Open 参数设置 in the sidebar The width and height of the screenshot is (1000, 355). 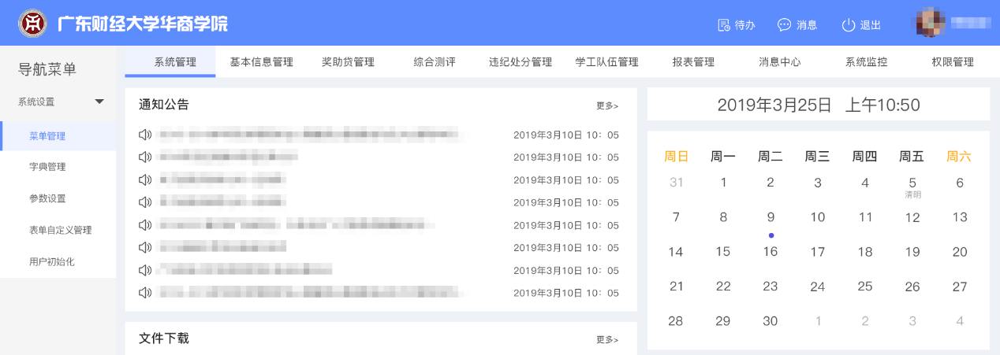coord(47,198)
